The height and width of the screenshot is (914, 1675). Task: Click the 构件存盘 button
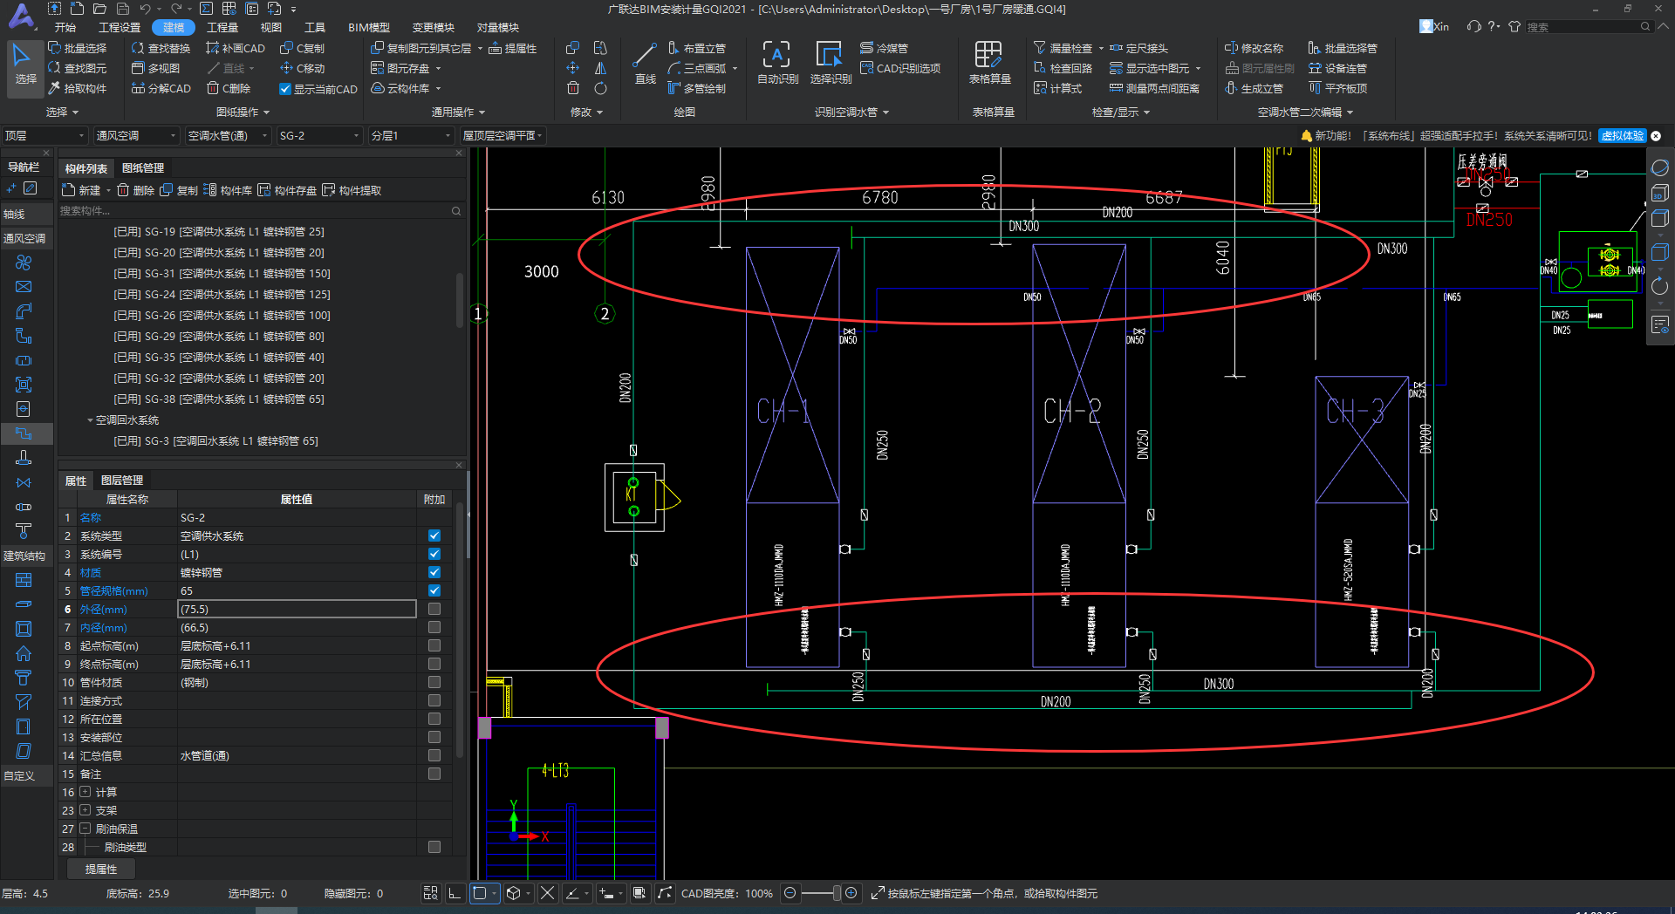[x=287, y=190]
